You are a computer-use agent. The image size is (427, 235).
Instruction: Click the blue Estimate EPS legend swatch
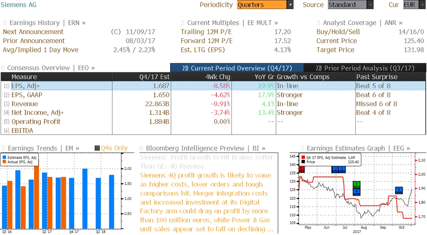(x=4, y=158)
